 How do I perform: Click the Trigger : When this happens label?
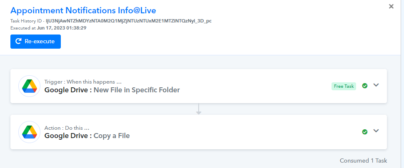point(83,82)
